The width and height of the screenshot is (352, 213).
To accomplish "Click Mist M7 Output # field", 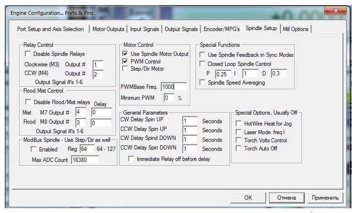I will pyautogui.click(x=81, y=112).
